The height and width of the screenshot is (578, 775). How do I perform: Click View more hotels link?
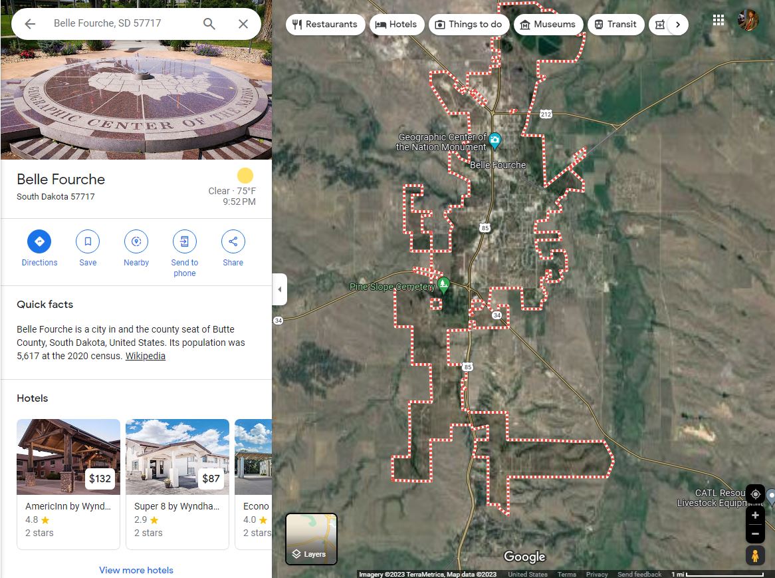pos(136,570)
